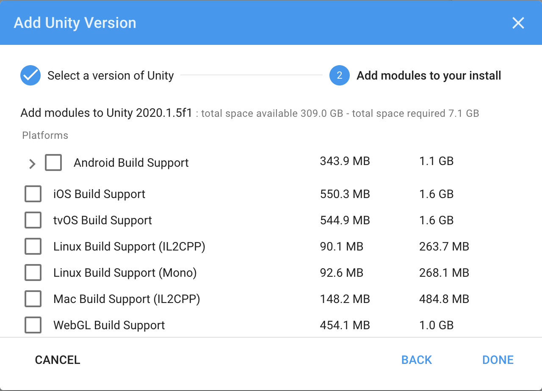Click the Android Build Support label
The height and width of the screenshot is (391, 542).
click(131, 163)
